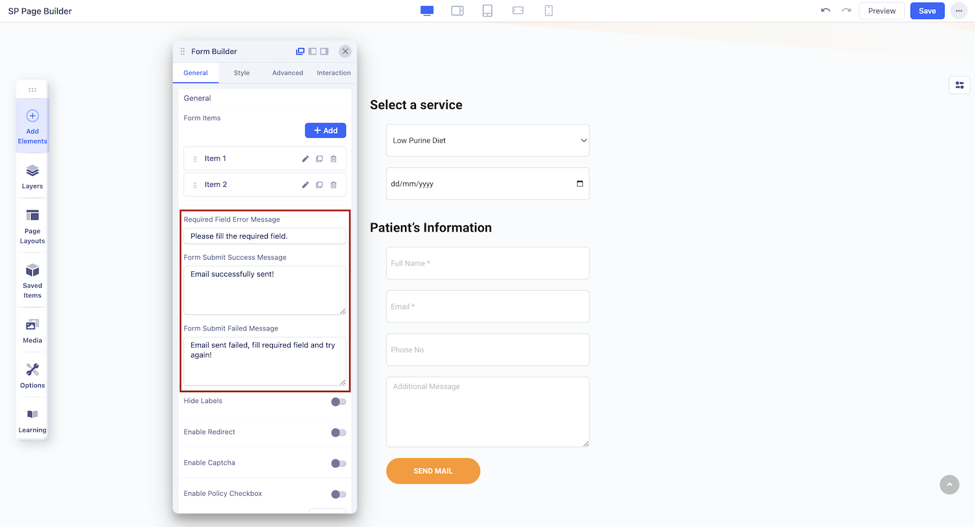Click the Add form item button
This screenshot has height=527, width=975.
[x=326, y=130]
